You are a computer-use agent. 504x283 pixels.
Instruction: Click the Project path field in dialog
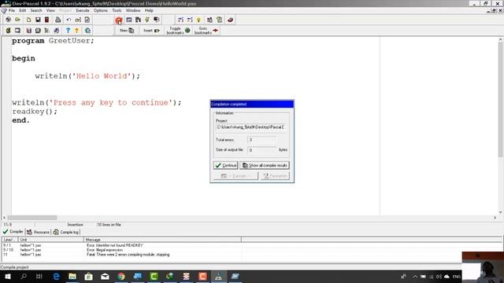250,127
